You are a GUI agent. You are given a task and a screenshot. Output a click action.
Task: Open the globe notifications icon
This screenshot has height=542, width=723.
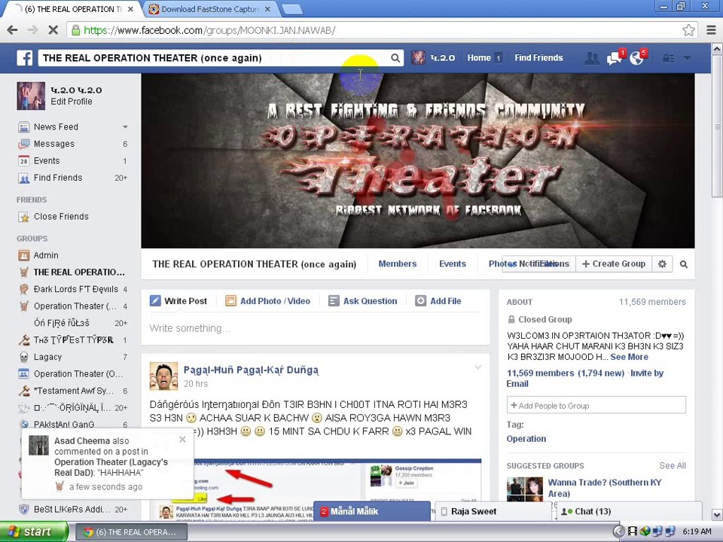(637, 58)
